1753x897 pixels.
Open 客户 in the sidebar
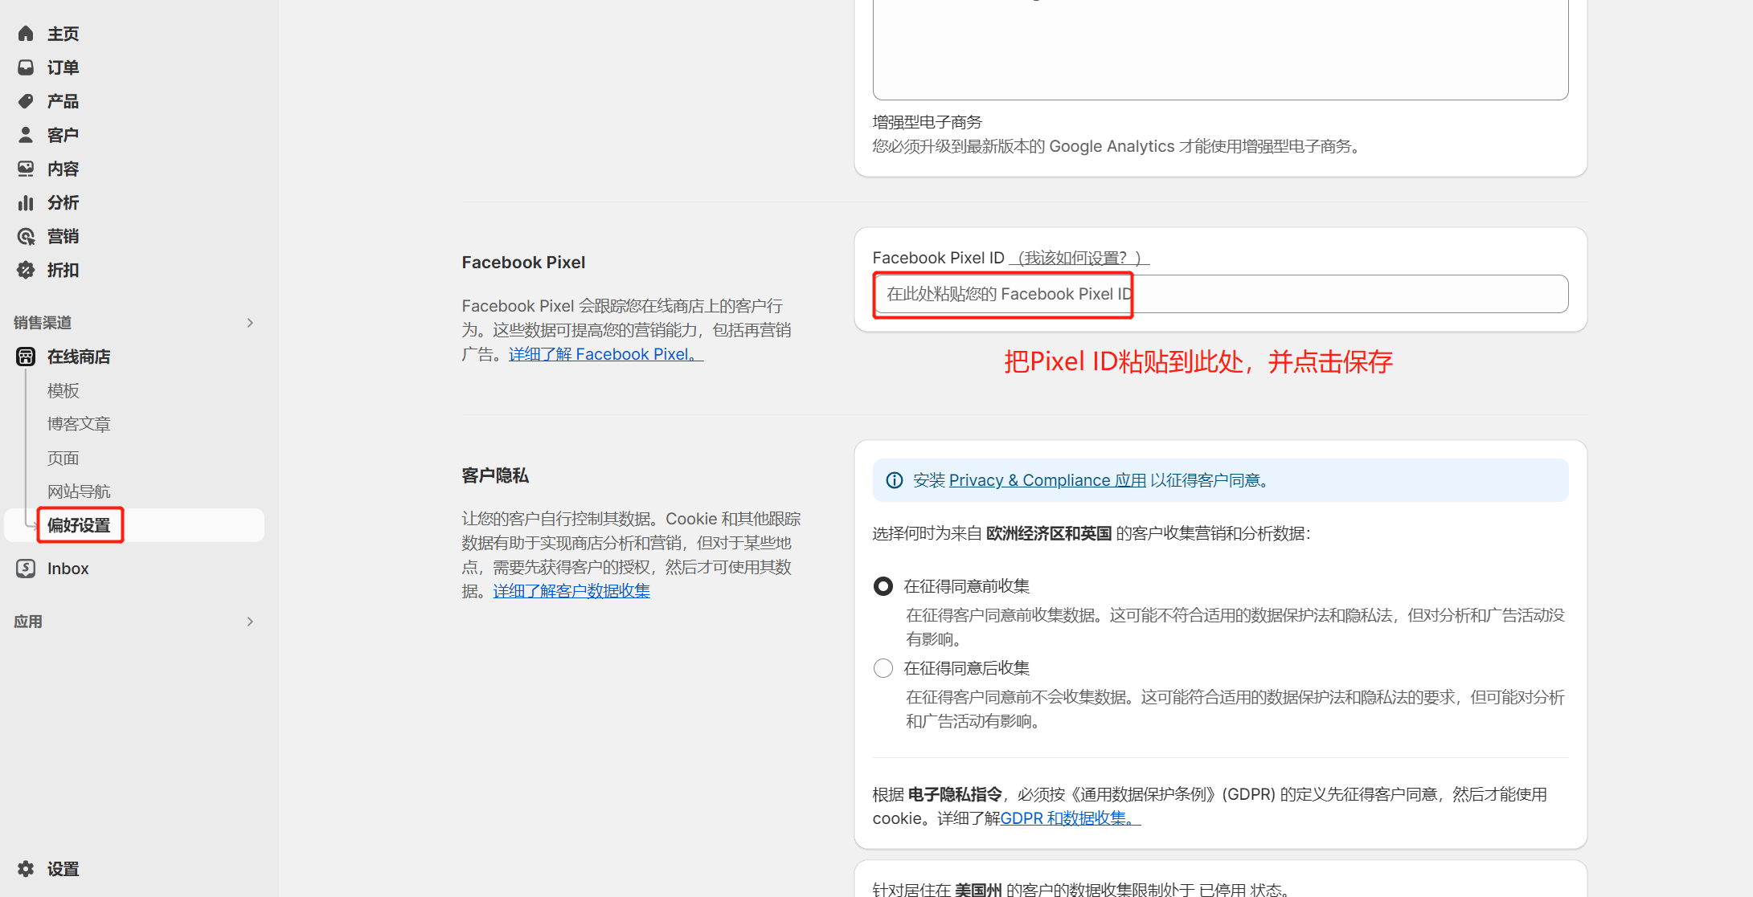coord(63,135)
